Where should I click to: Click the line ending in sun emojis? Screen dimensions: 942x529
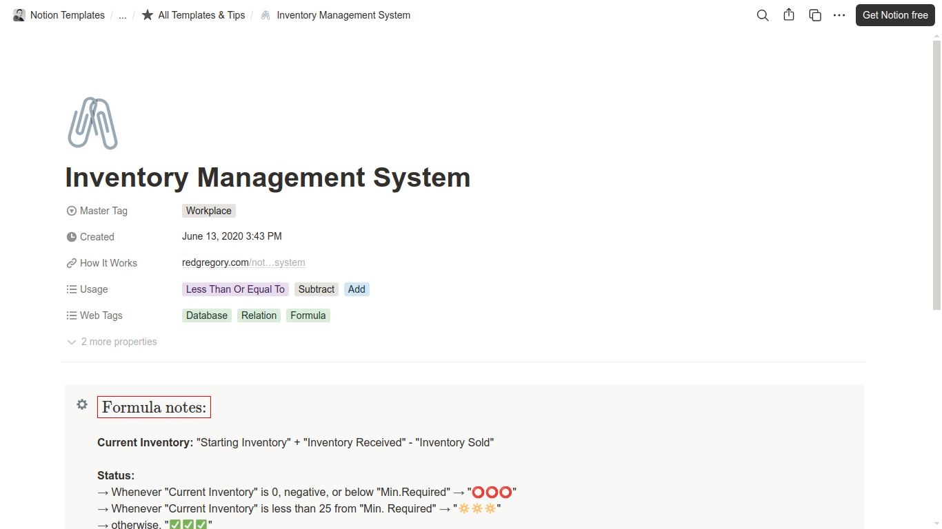pos(299,508)
